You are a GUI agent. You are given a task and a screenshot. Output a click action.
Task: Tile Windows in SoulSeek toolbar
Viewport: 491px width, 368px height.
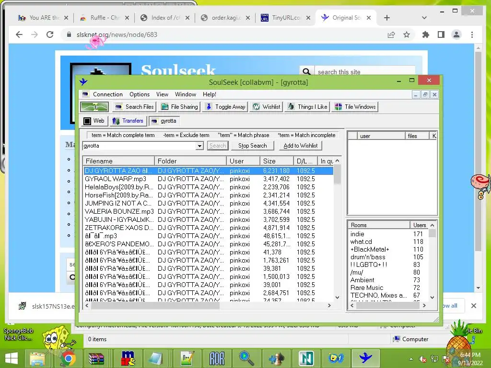tap(355, 107)
